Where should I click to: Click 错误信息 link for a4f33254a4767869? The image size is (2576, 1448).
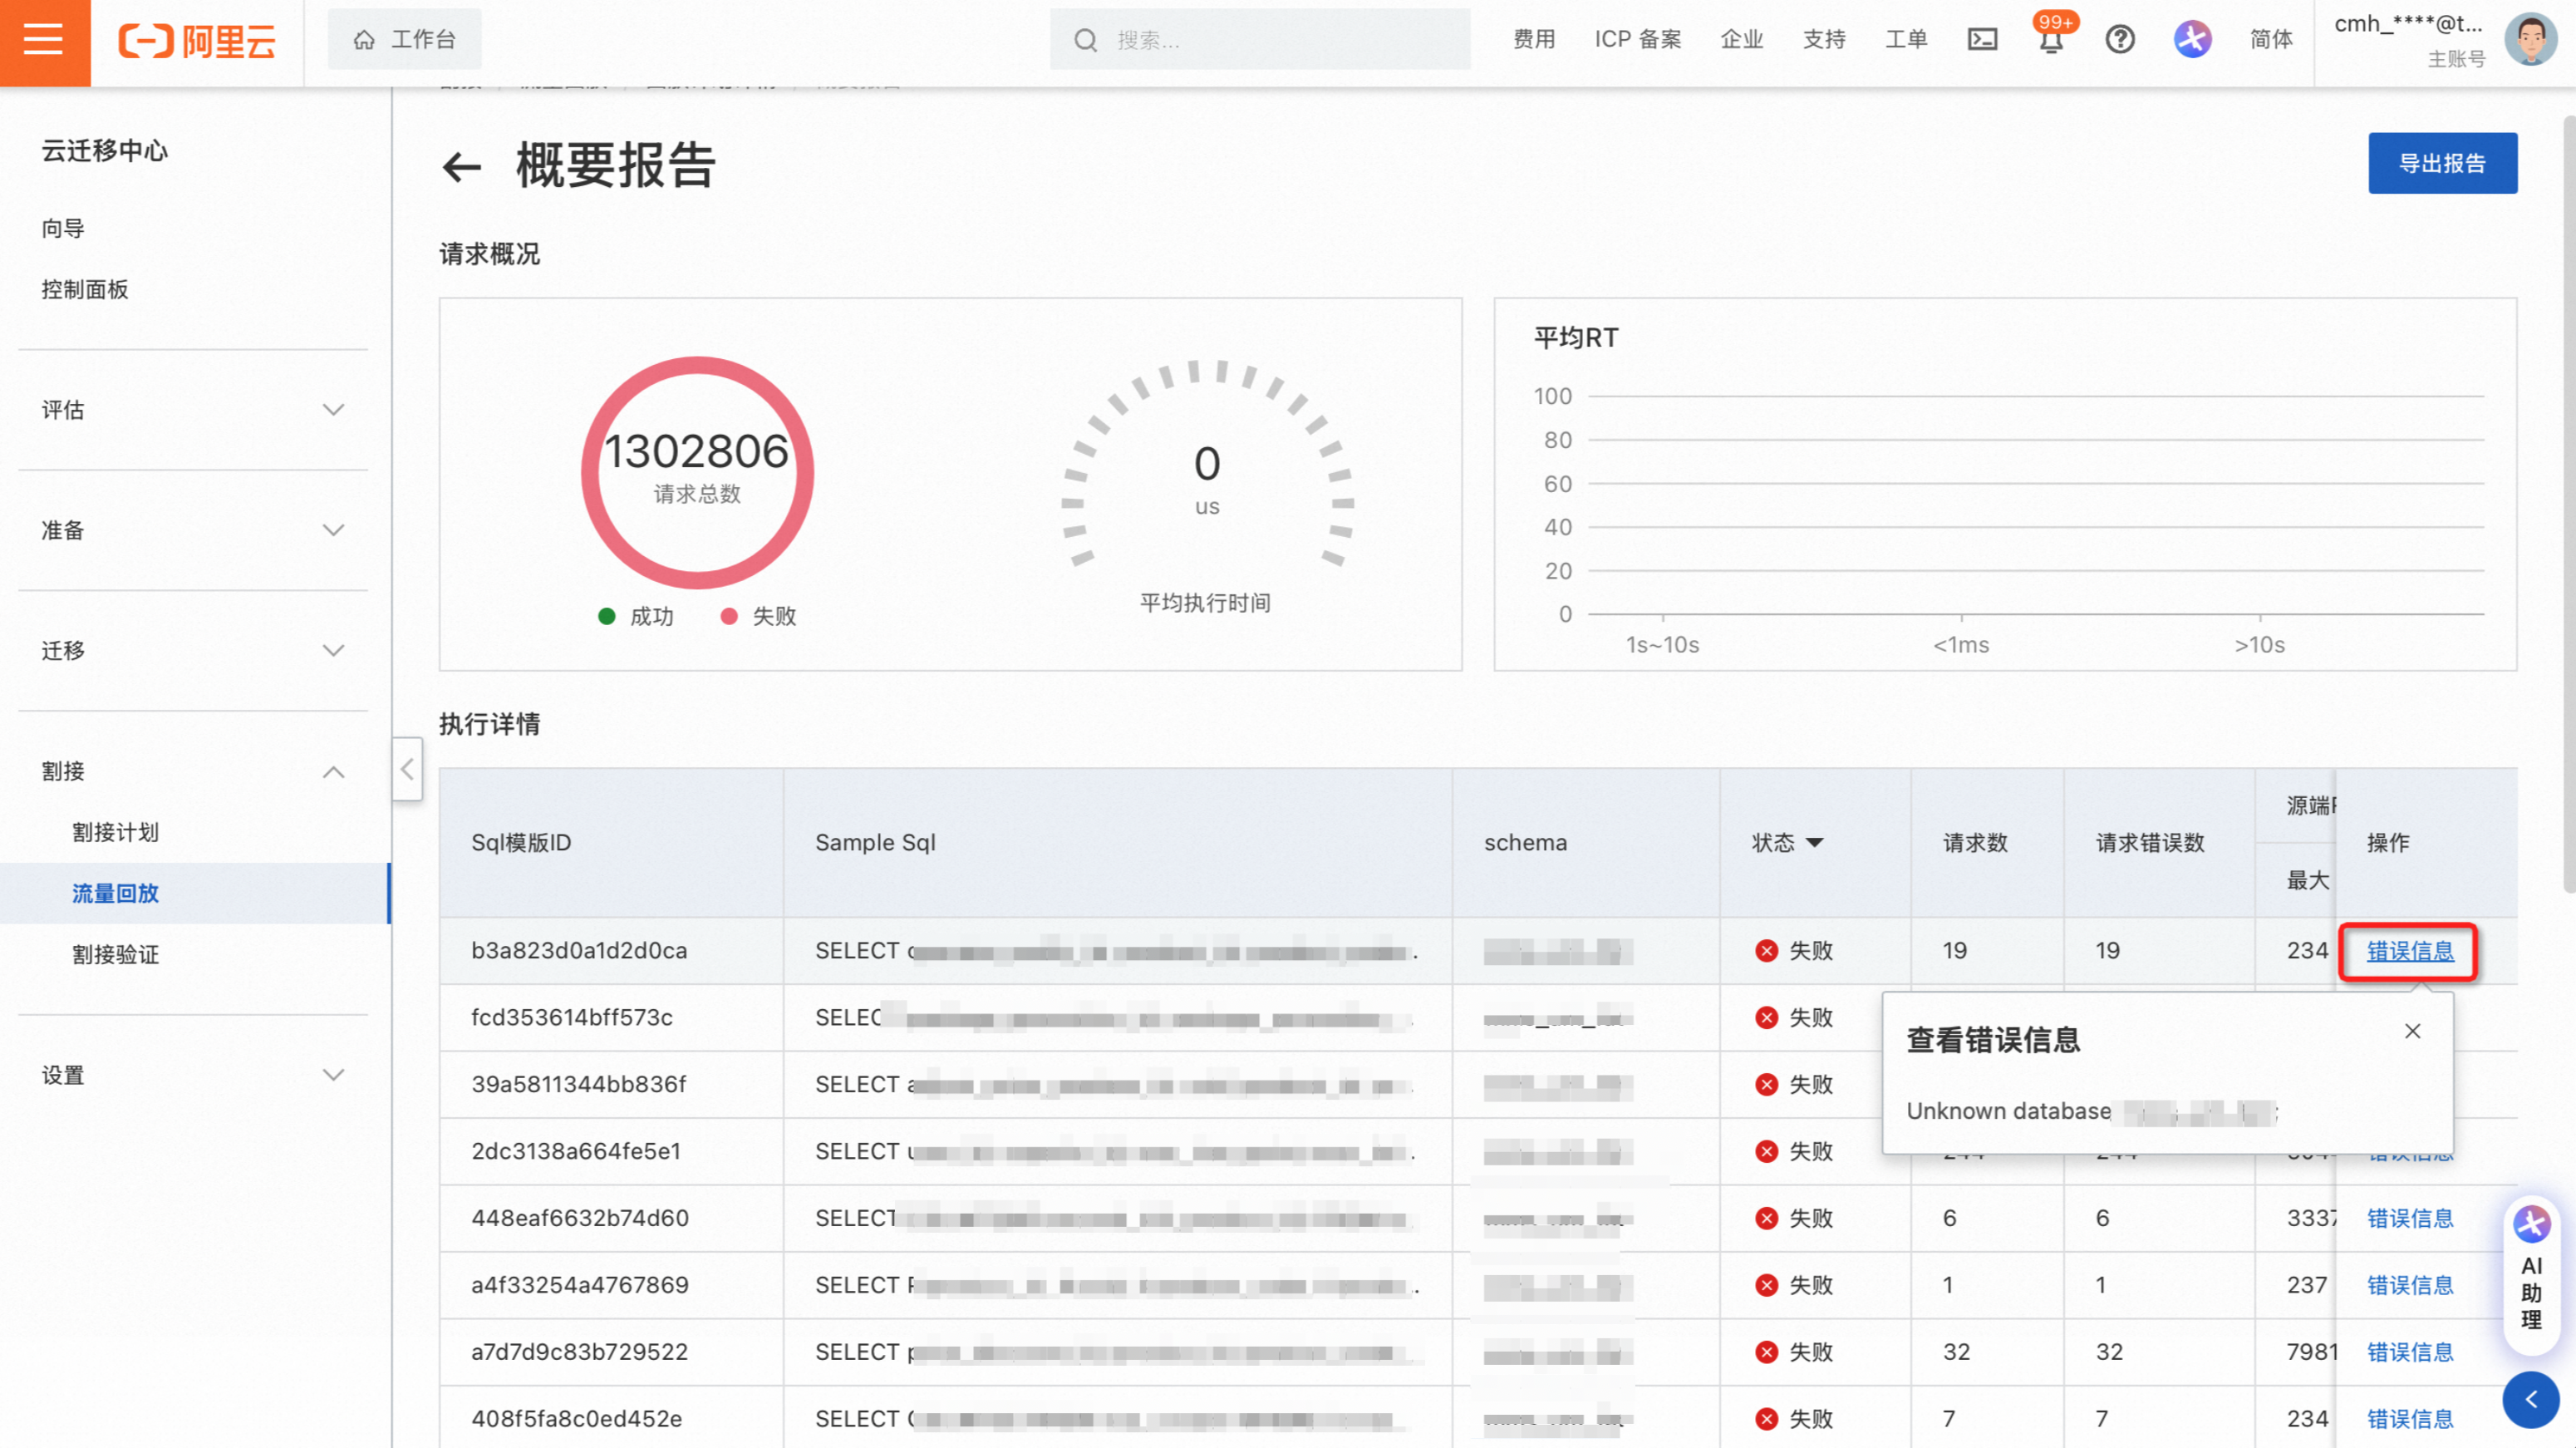click(x=2409, y=1285)
